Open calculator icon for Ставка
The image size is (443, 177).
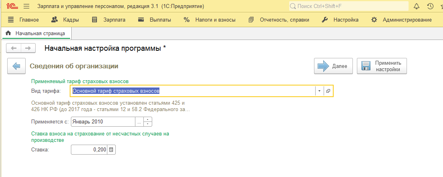(111, 150)
